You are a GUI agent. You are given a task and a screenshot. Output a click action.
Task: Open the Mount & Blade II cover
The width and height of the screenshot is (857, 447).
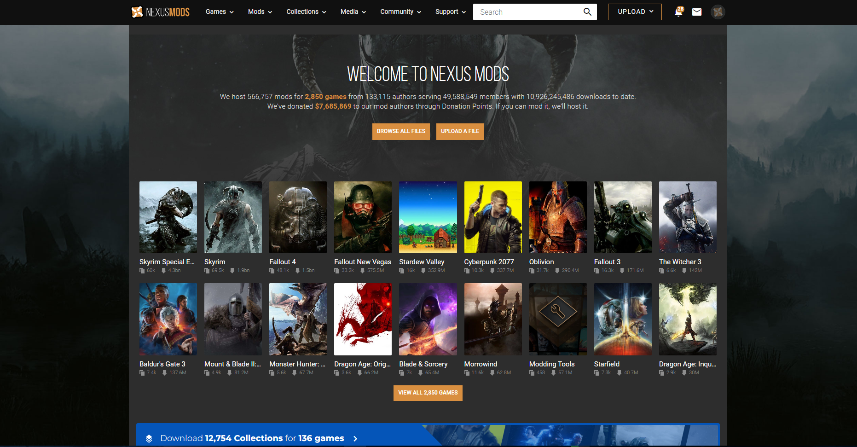point(233,319)
